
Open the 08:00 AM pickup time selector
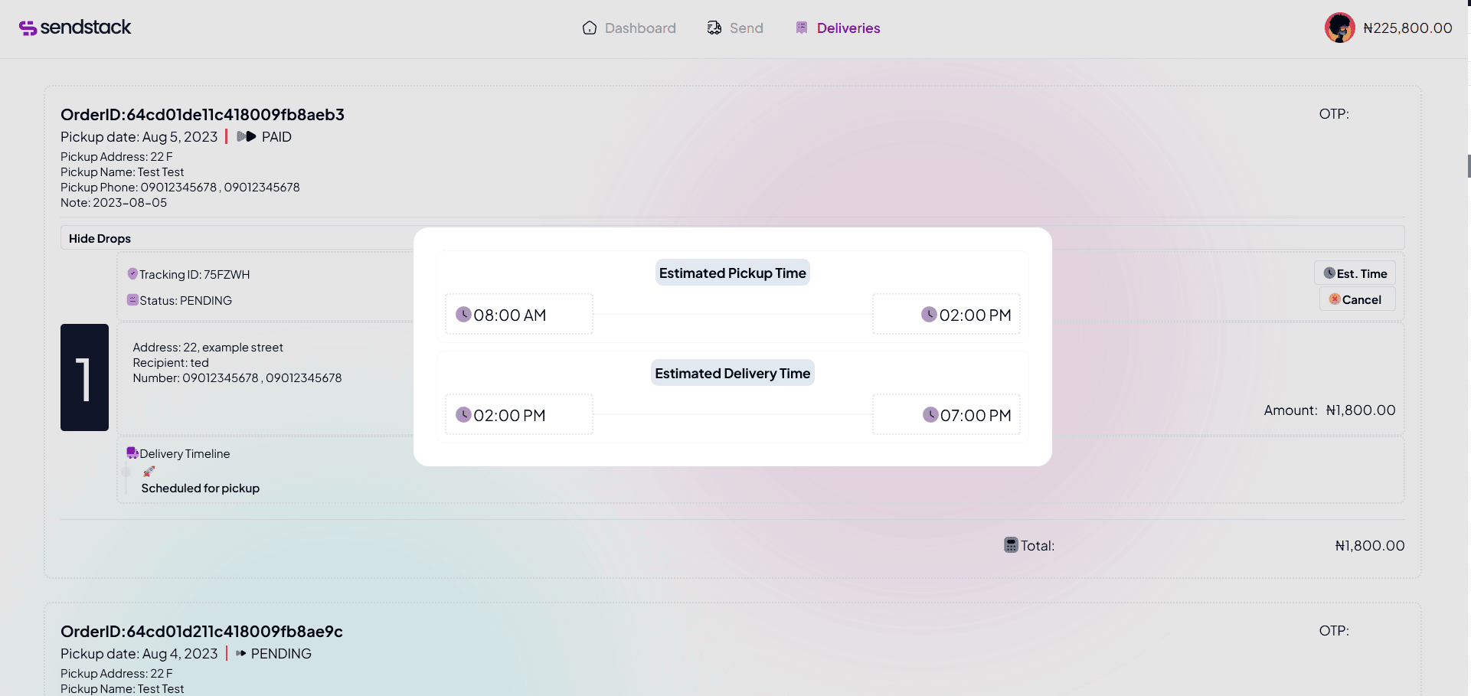click(518, 314)
